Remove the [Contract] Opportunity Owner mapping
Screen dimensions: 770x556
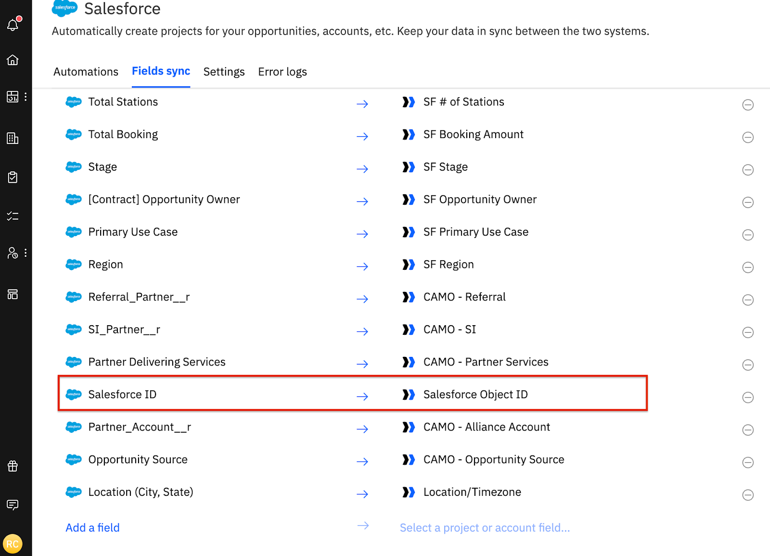[748, 202]
